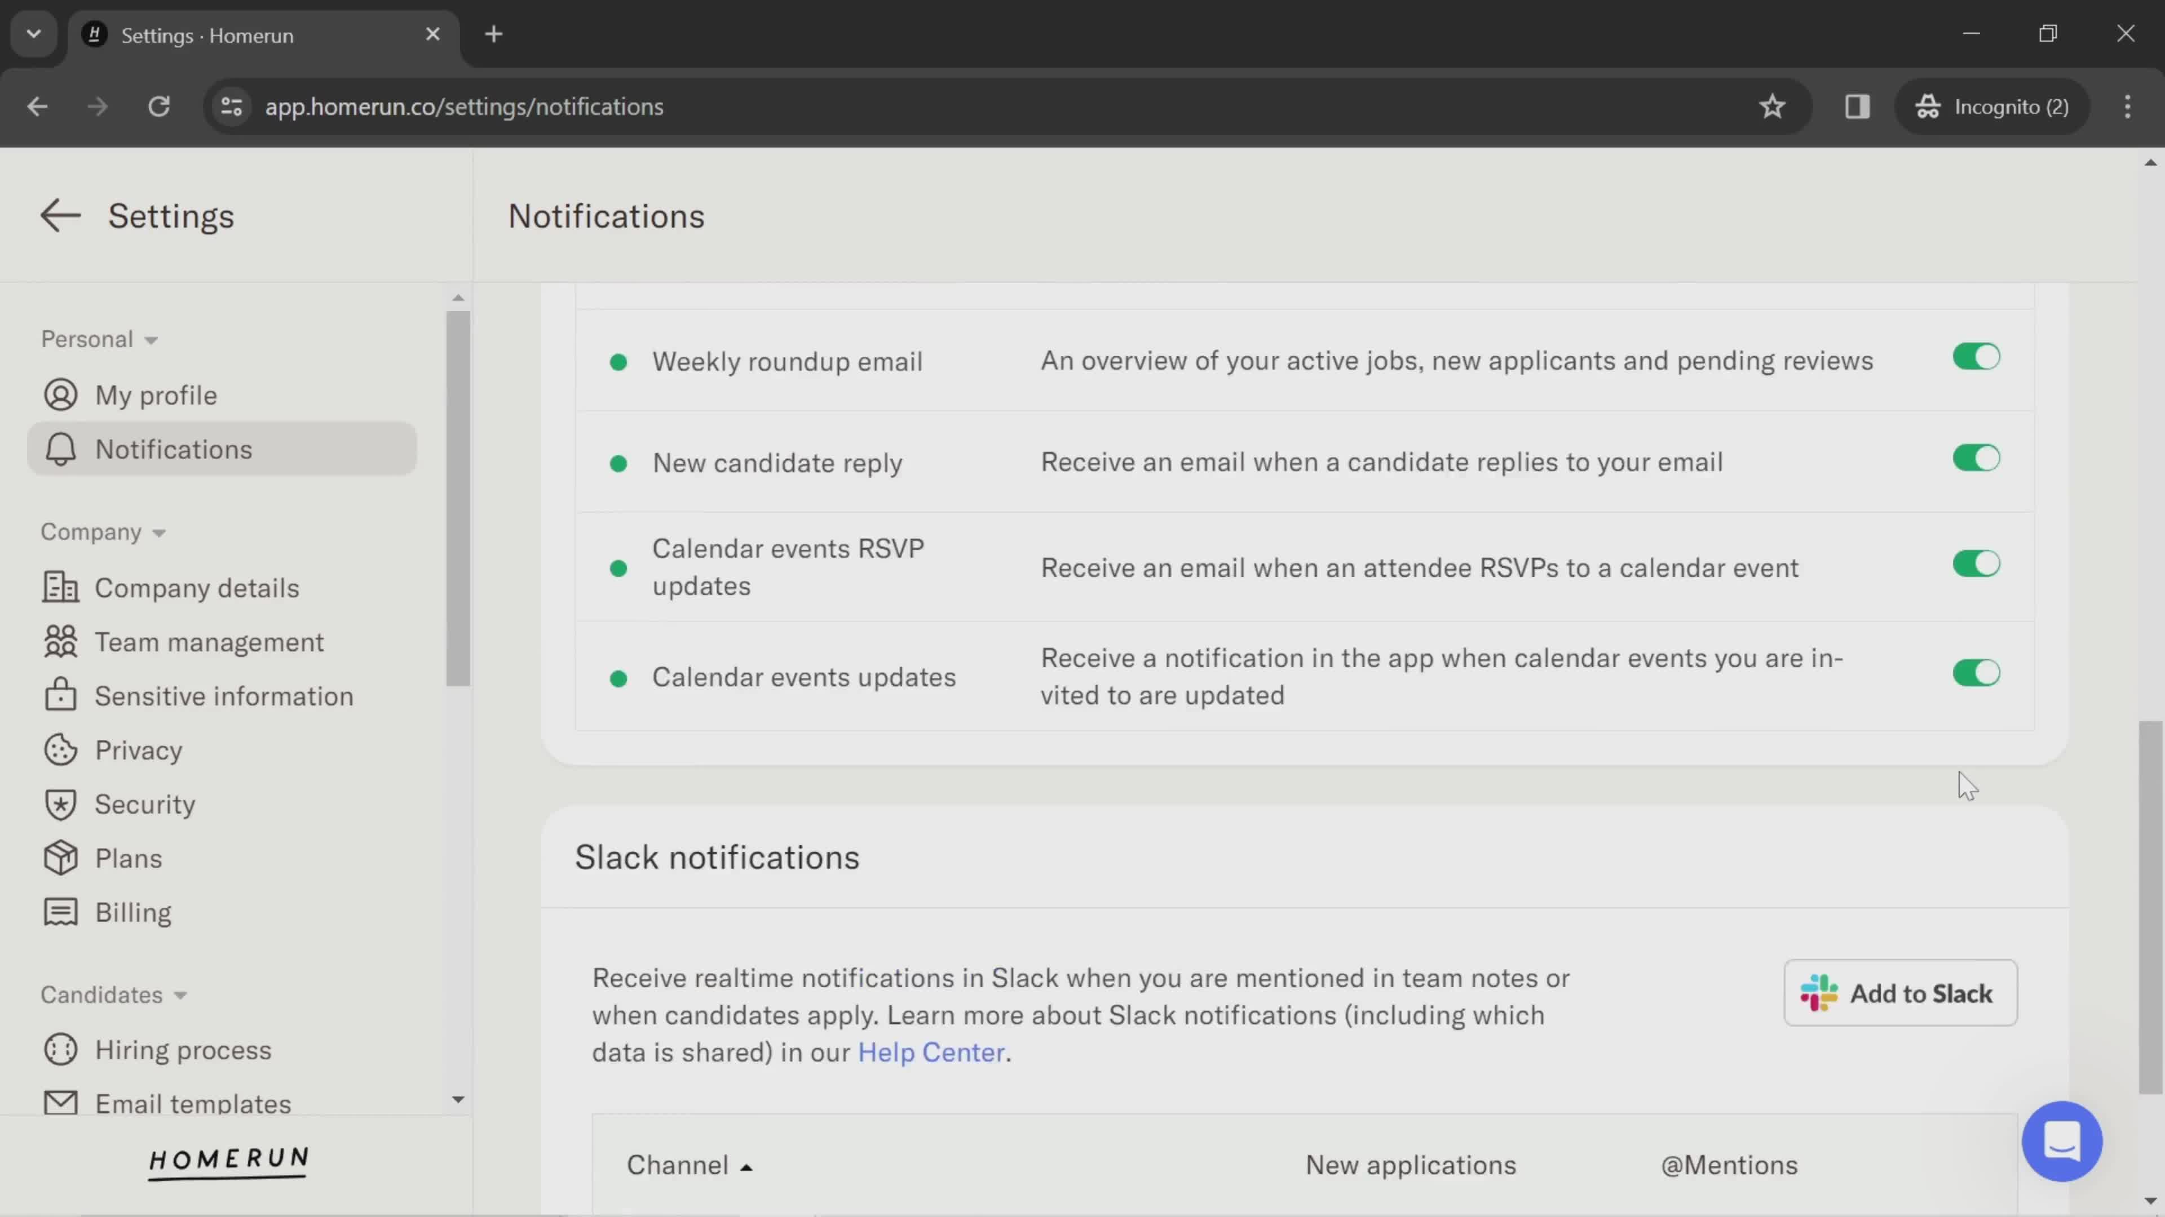Disable Calendar events updates switch
2165x1217 pixels.
(x=1976, y=673)
